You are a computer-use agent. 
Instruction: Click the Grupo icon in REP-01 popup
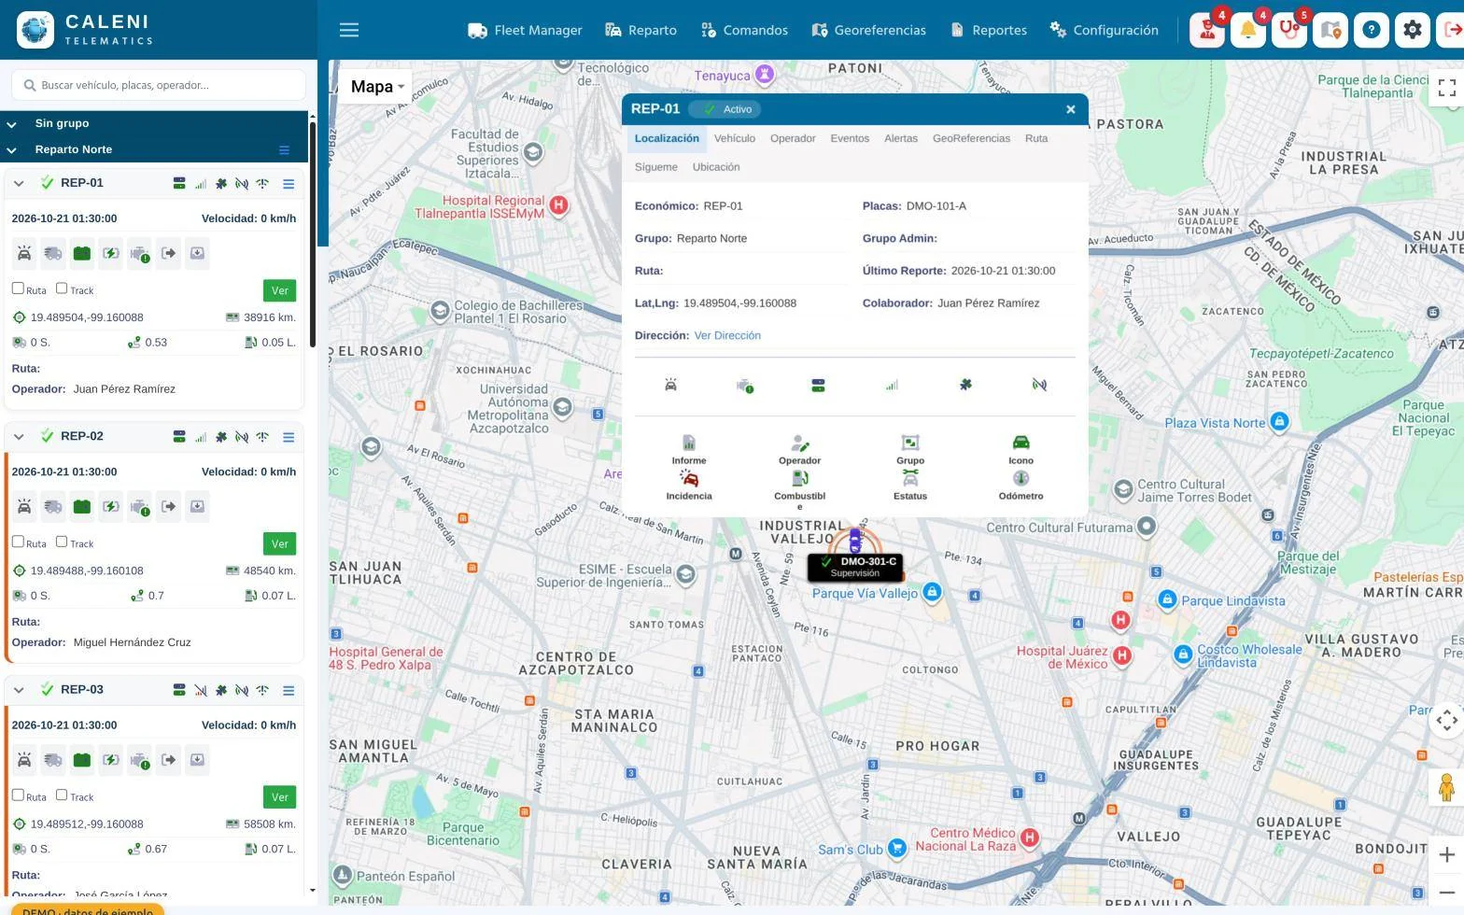point(910,443)
